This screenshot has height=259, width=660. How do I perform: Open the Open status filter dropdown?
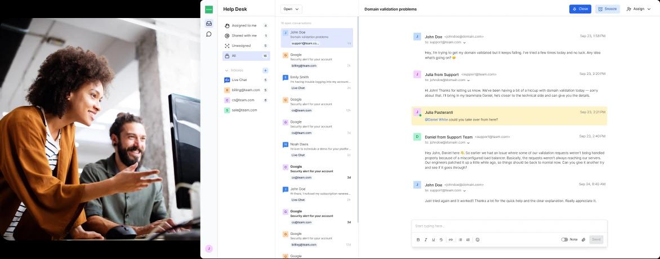[x=291, y=9]
